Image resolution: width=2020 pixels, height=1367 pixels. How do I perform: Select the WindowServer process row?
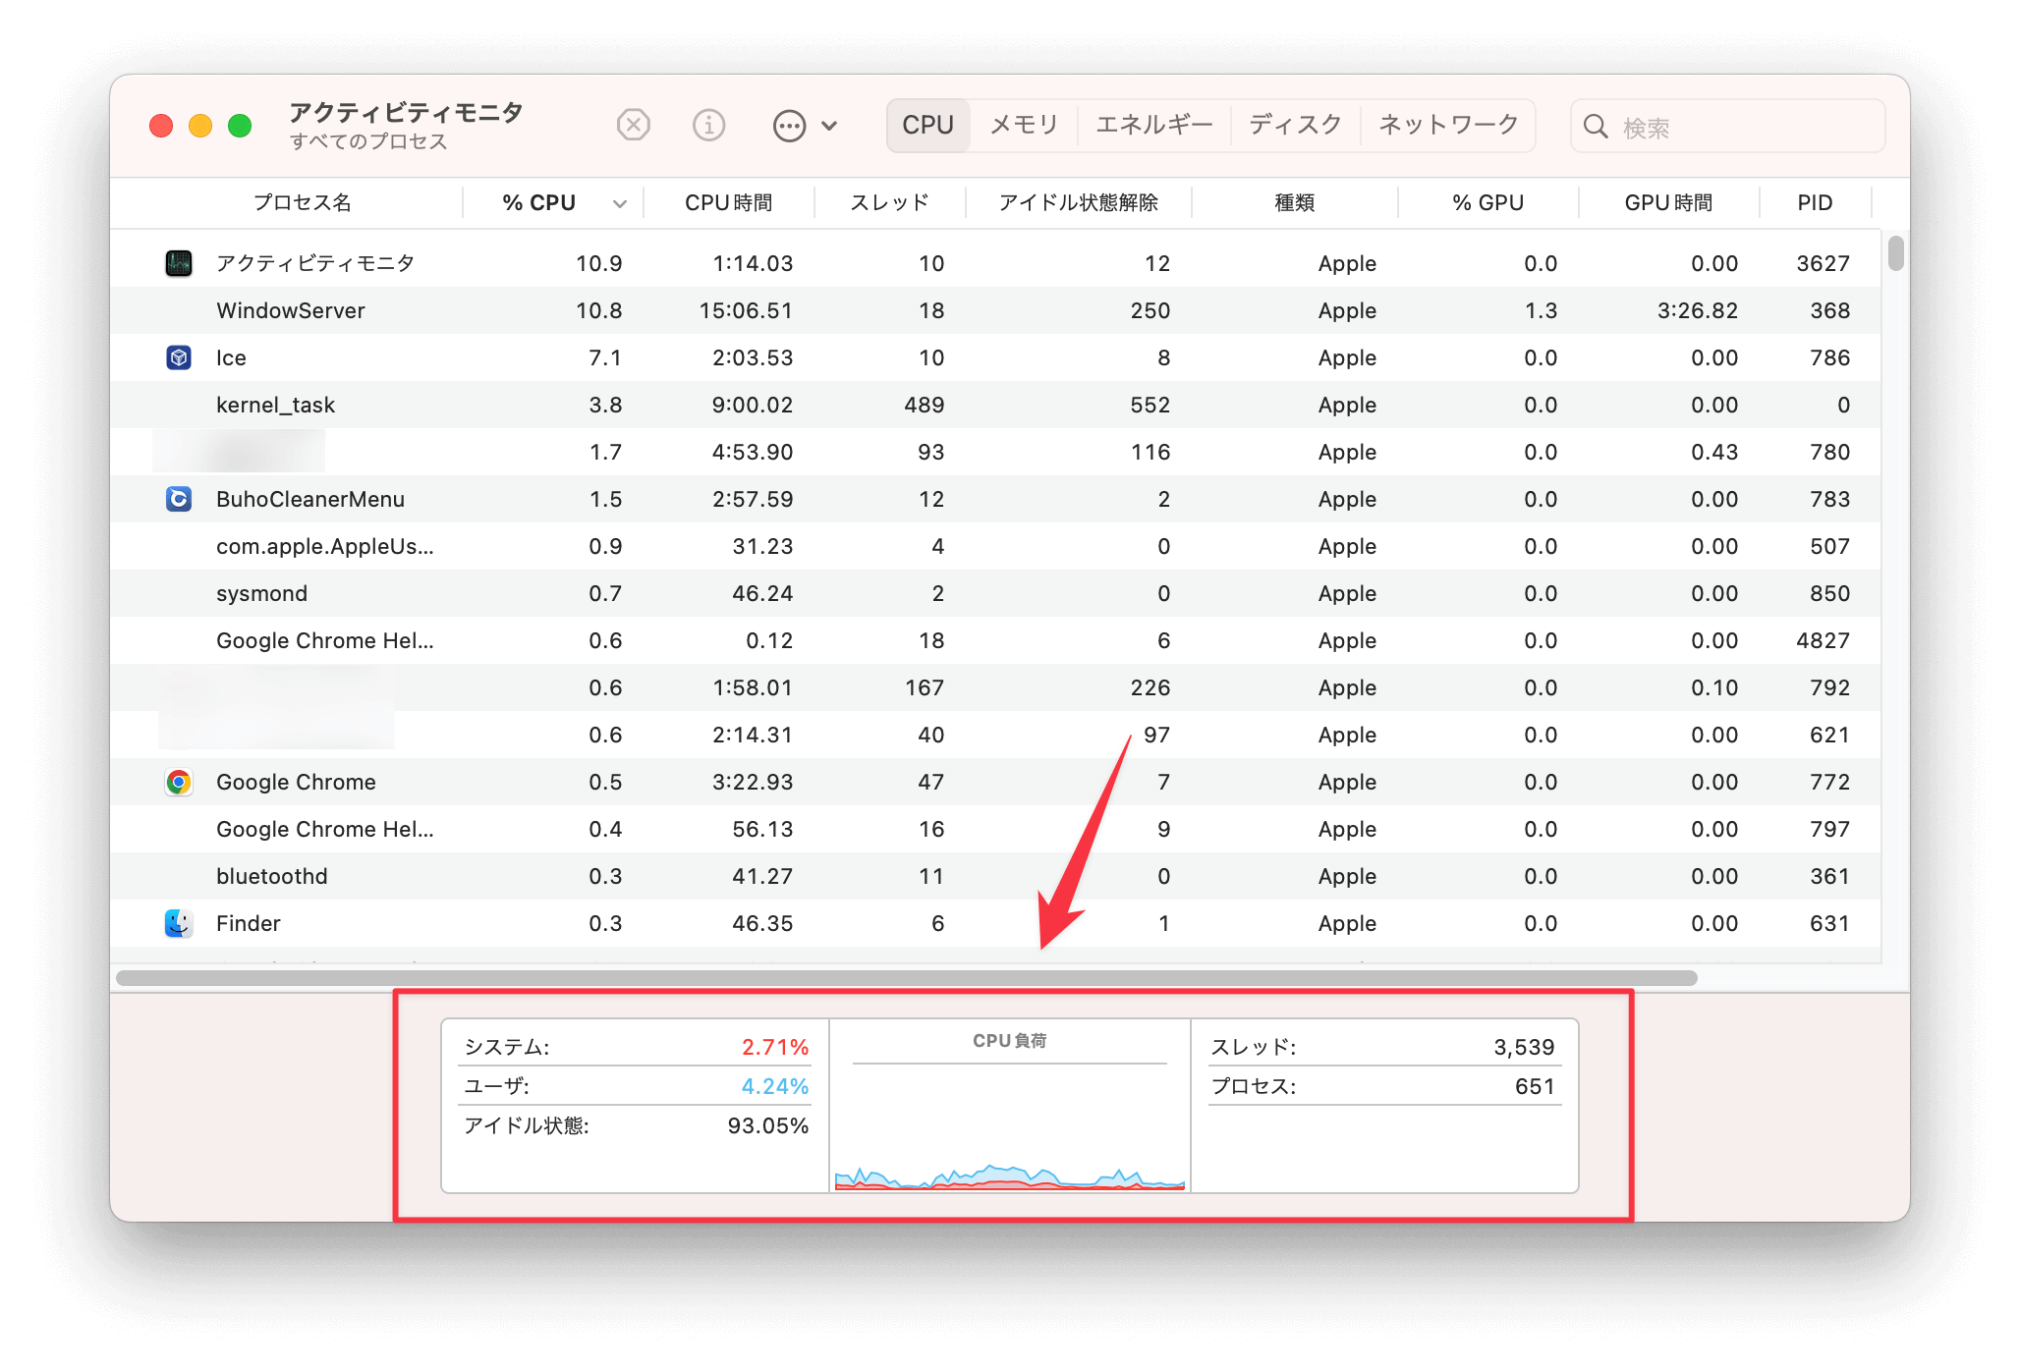pos(995,310)
